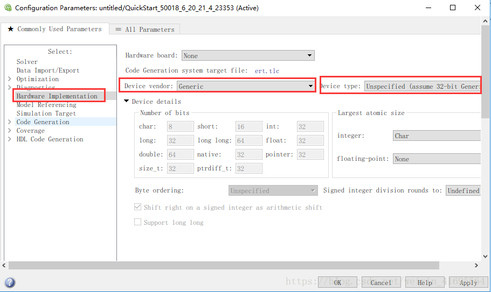Click the horizontal scrollbar thumb
This screenshot has width=491, height=292.
224,266
